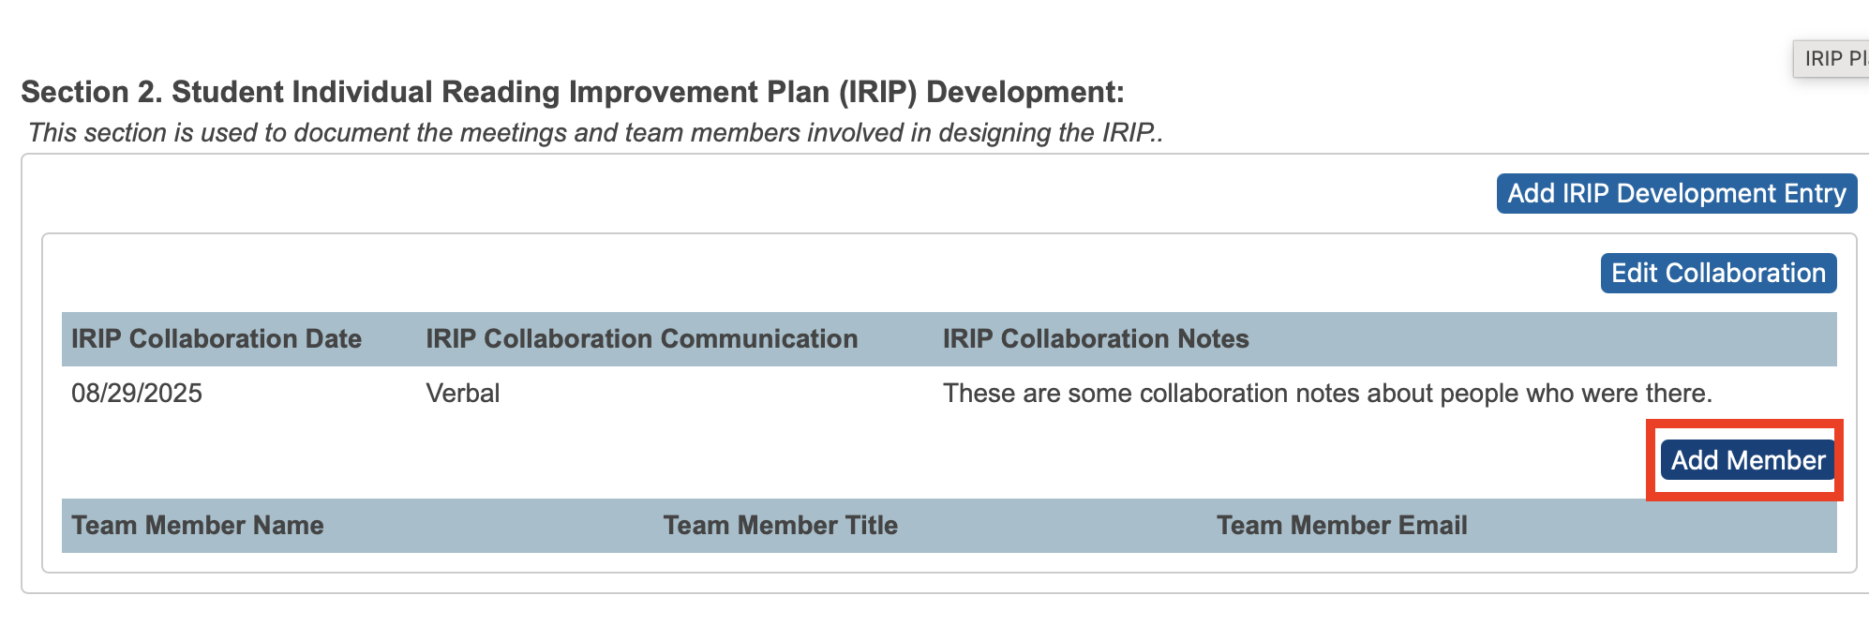Click the 08/29/2025 collaboration date cell

tap(137, 393)
